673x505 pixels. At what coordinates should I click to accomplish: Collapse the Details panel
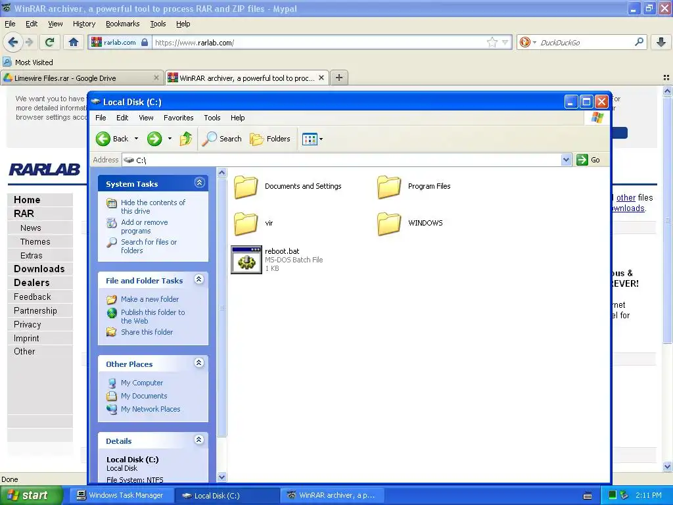199,440
